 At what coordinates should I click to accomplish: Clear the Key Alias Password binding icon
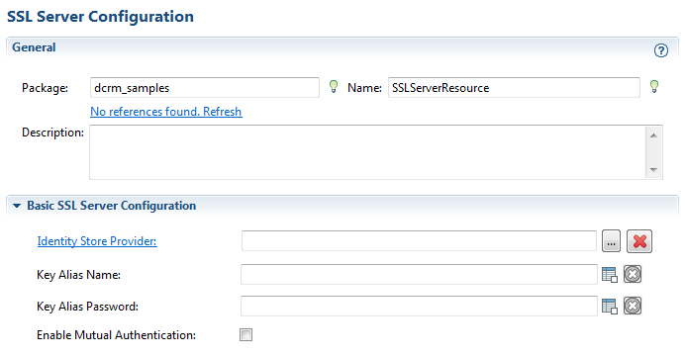(x=633, y=306)
